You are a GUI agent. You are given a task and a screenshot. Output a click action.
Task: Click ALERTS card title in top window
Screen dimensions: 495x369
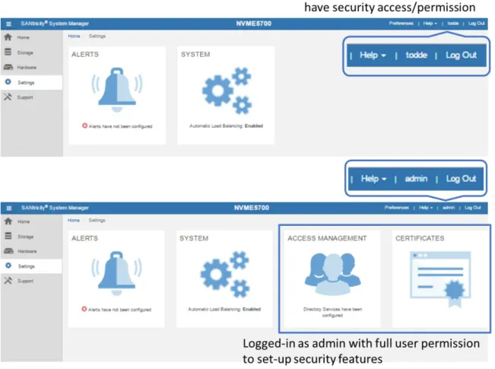coord(85,54)
